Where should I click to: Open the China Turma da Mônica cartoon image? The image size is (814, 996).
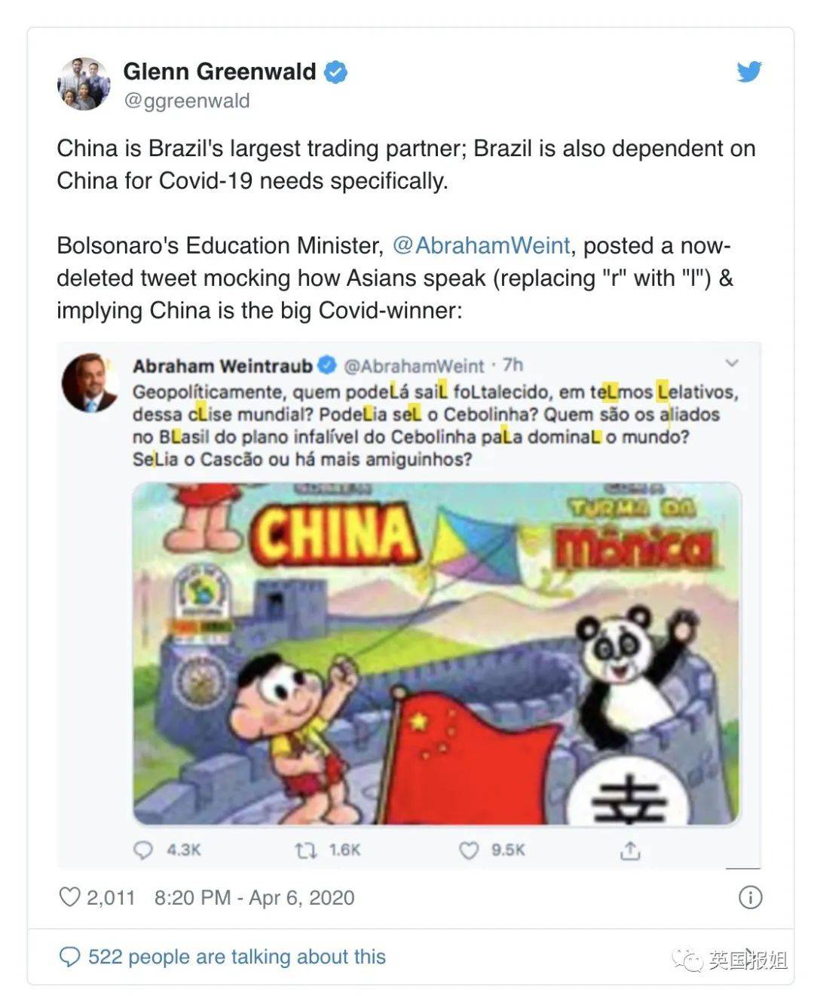click(437, 654)
